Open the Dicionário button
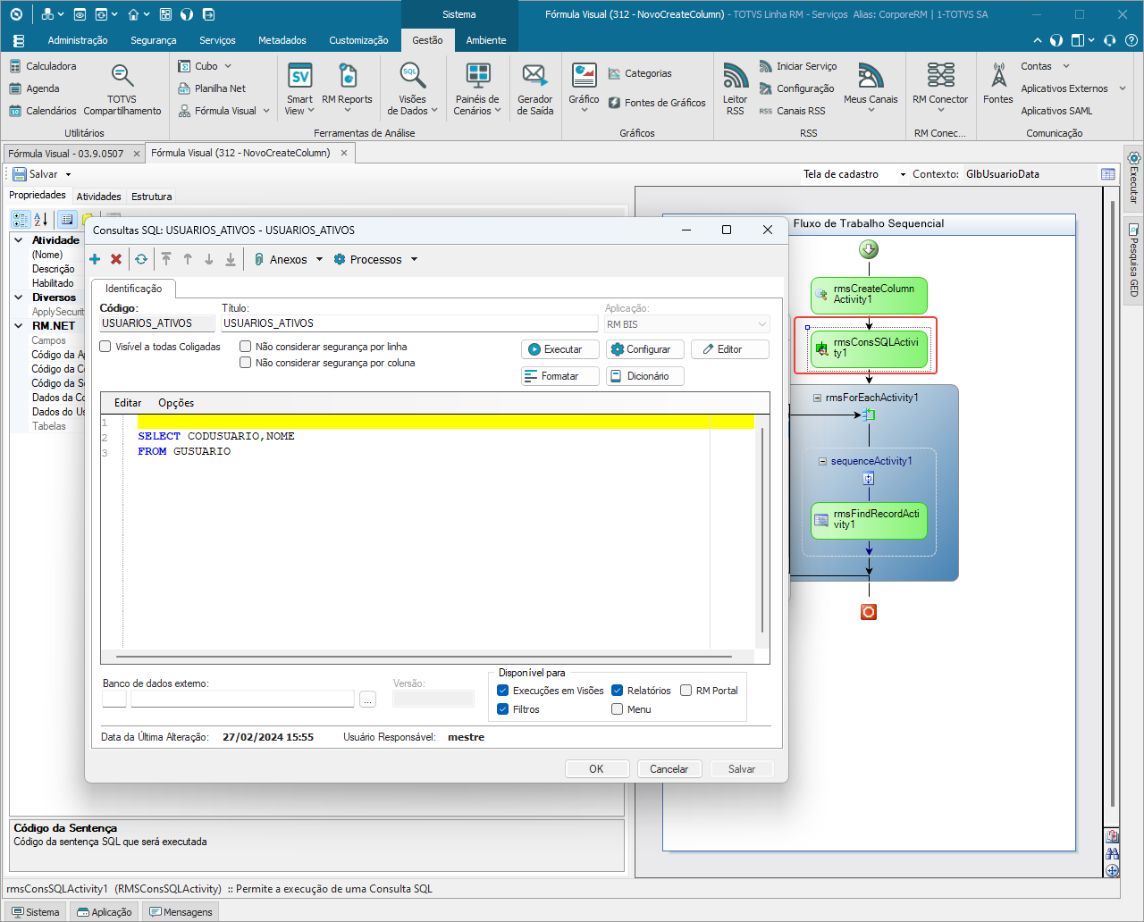 pyautogui.click(x=645, y=376)
